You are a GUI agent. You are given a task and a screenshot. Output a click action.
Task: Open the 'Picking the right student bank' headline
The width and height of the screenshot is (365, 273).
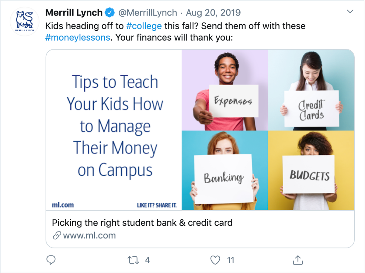coord(142,223)
